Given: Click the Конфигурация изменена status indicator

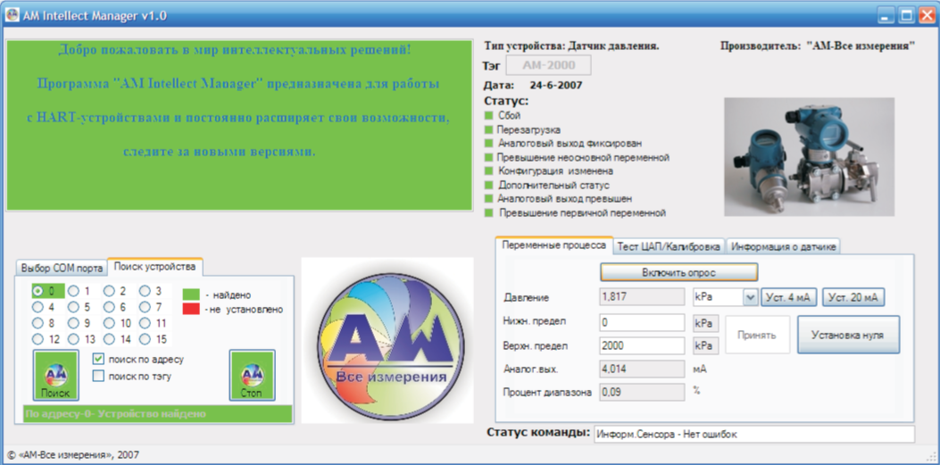Looking at the screenshot, I should 488,170.
